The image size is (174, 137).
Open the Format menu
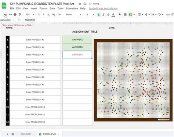pyautogui.click(x=43, y=8)
